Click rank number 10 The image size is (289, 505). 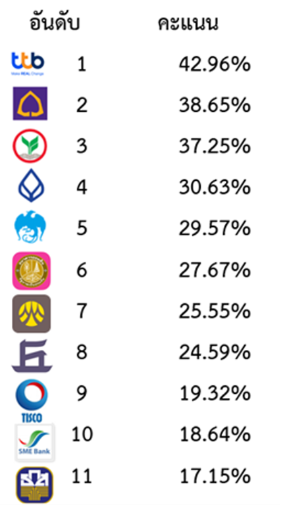point(82,434)
